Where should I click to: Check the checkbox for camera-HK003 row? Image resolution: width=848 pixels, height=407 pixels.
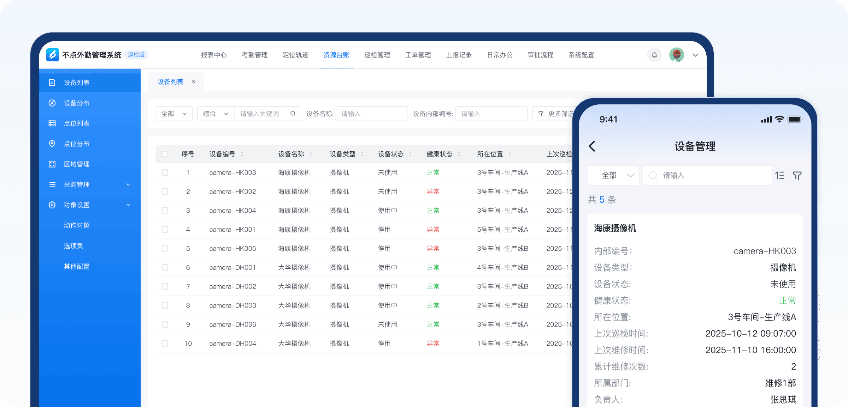point(165,172)
